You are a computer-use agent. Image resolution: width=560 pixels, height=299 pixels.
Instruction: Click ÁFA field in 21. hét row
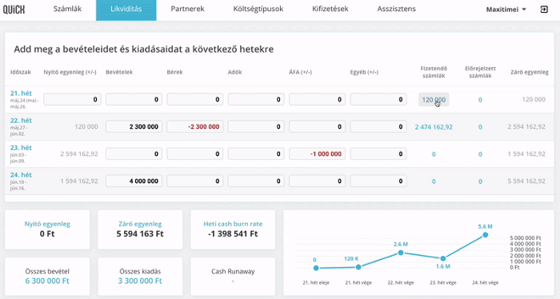[317, 100]
